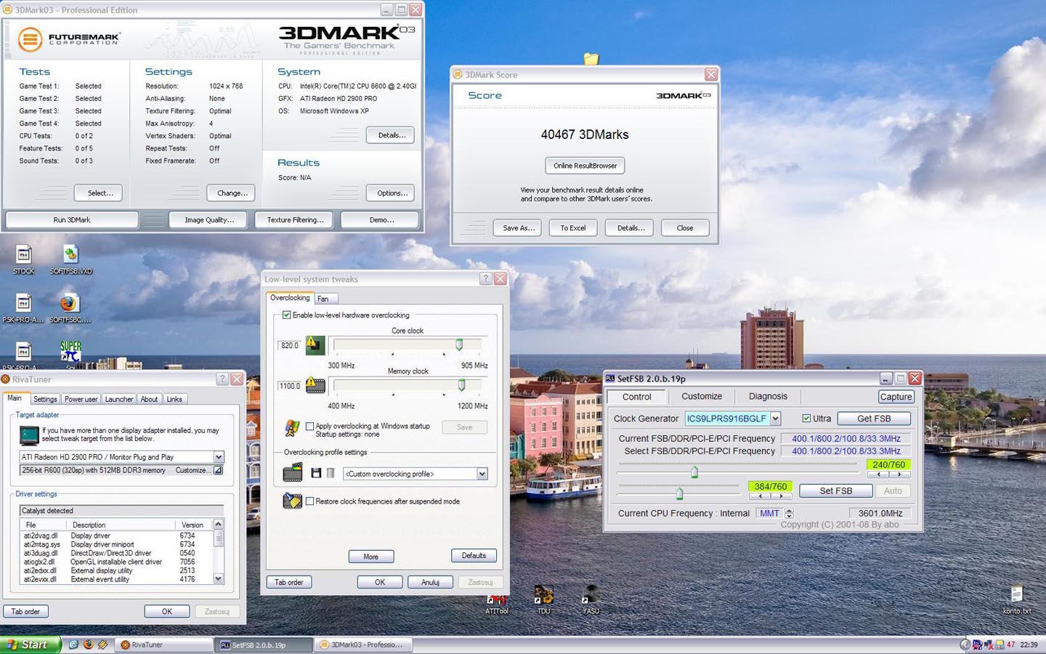
Task: Click right arrow under 384/760 value
Action: pos(781,496)
